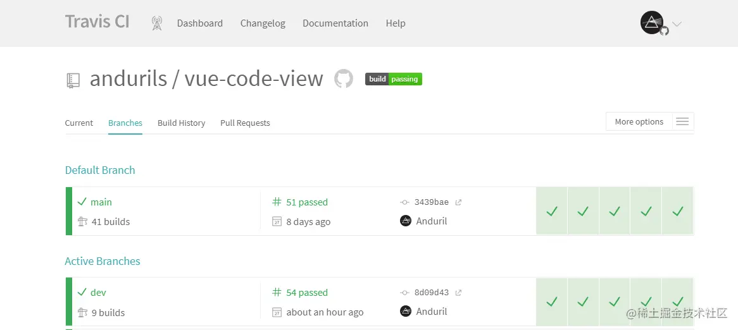Click the Anduril avatar in main row
The width and height of the screenshot is (738, 330).
pos(406,221)
